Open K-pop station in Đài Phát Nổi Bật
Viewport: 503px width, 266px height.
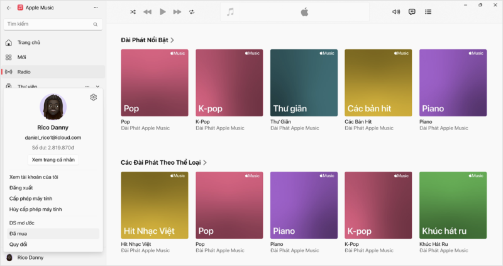(x=229, y=83)
